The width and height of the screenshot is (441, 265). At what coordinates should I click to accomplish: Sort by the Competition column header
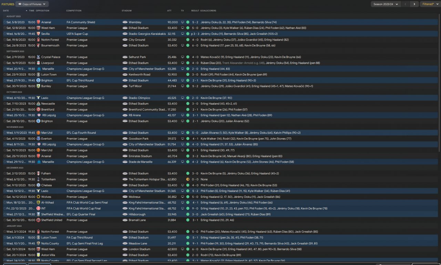click(x=74, y=11)
